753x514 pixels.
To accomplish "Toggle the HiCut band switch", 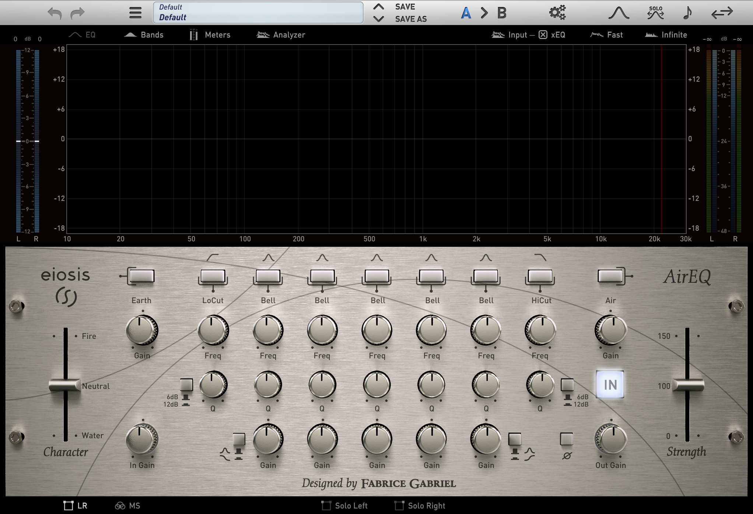I will click(540, 276).
